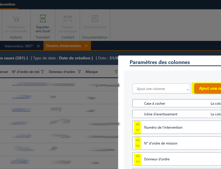Filter the Marque column
Viewport: 221px width, 169px height.
116,72
